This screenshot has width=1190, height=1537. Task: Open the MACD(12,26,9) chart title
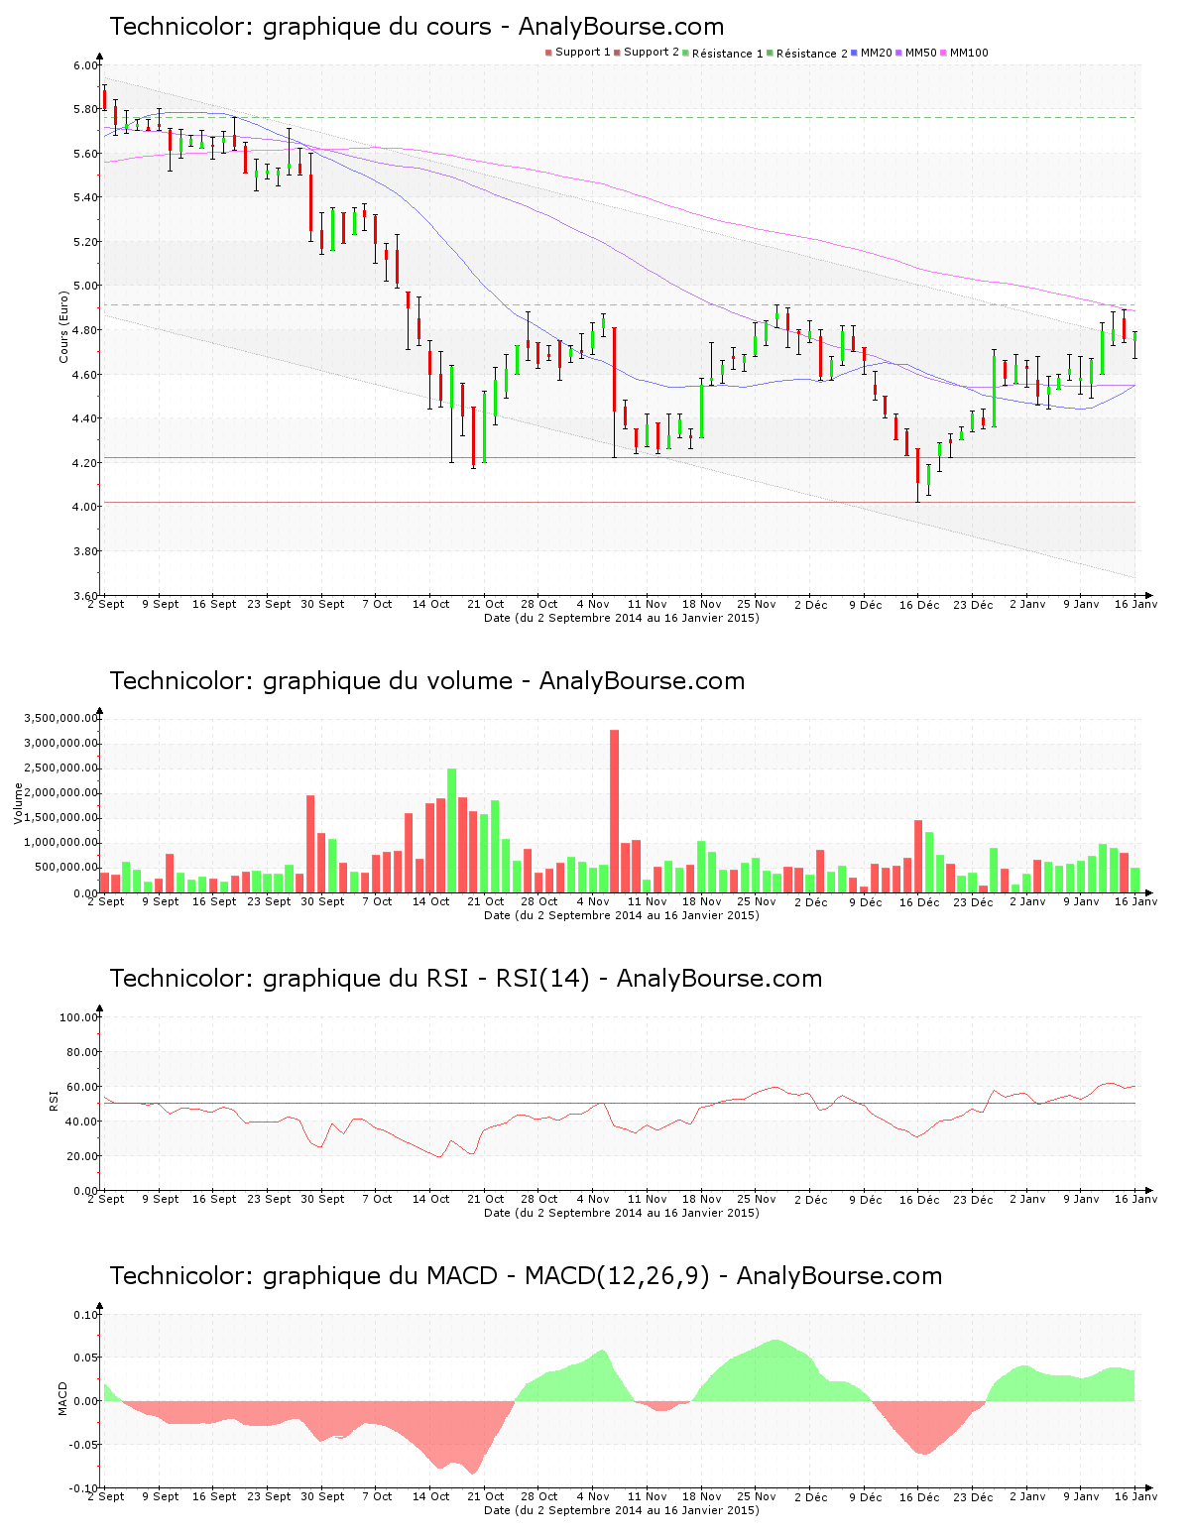coord(526,1277)
